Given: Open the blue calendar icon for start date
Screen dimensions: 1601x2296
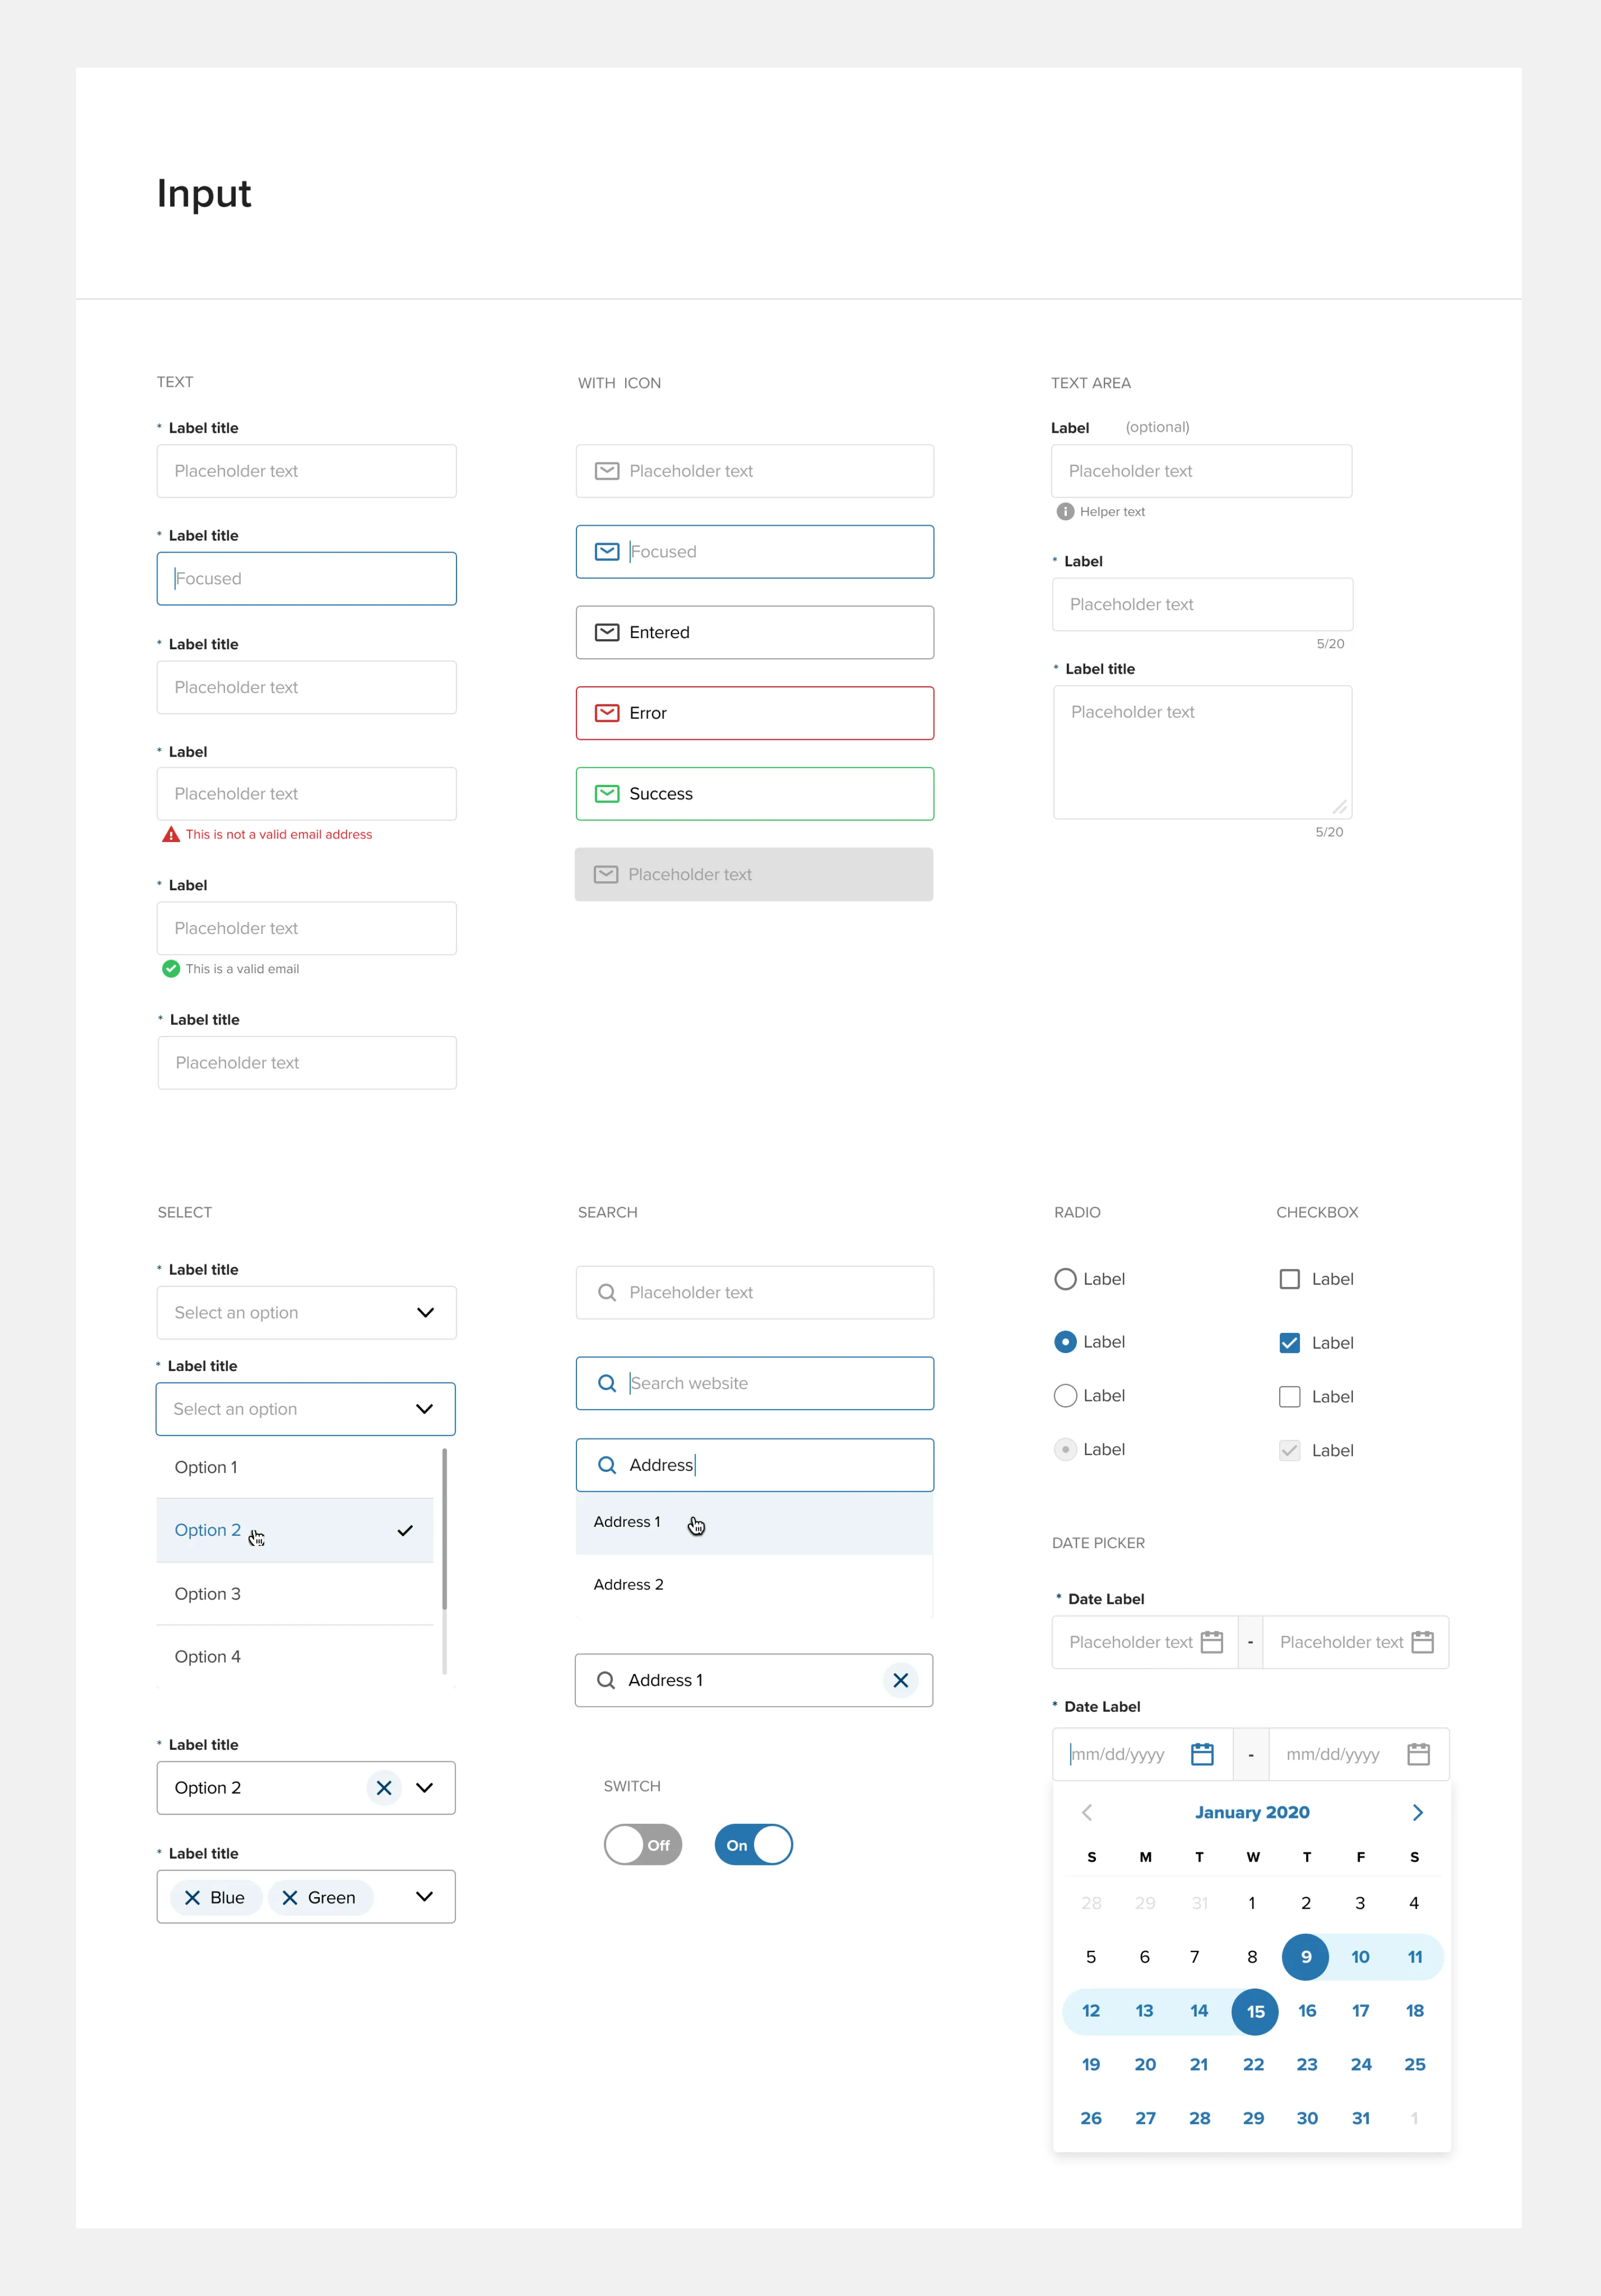Looking at the screenshot, I should click(x=1202, y=1754).
